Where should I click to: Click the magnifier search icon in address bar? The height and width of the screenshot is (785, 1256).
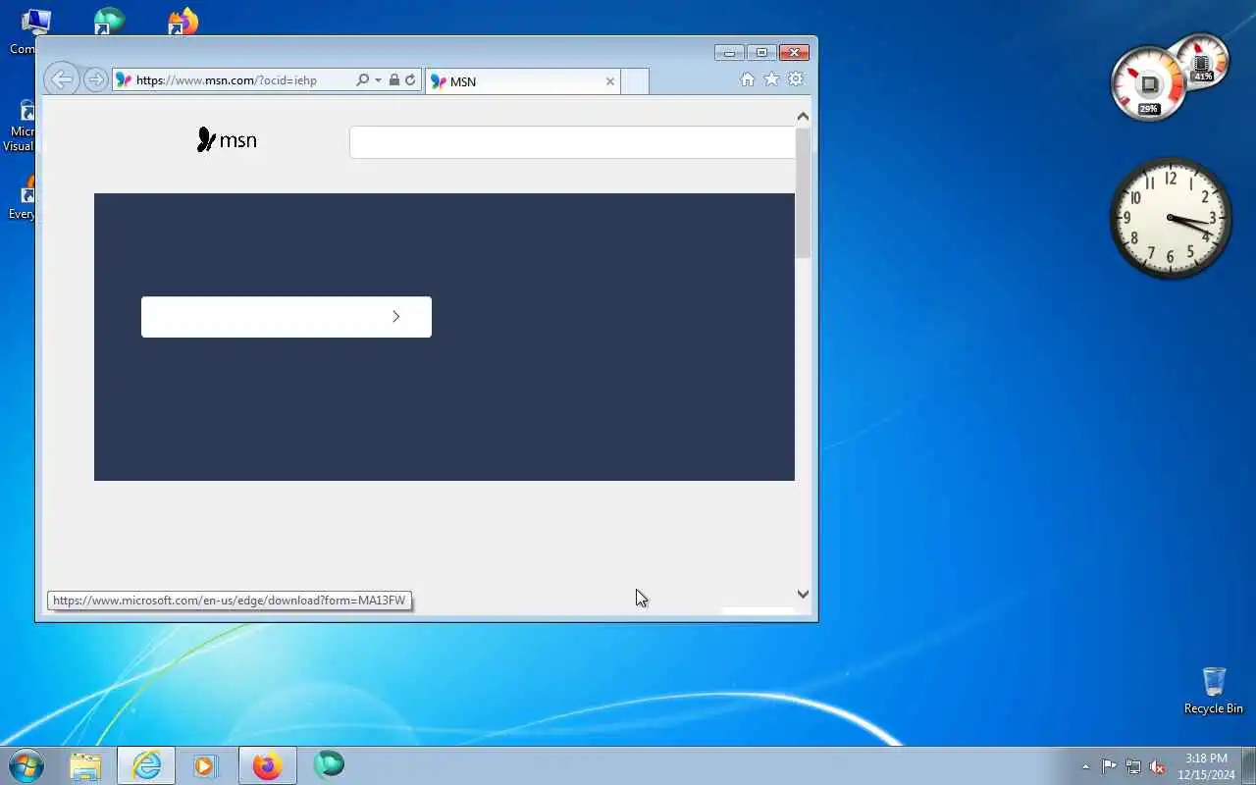coord(362,80)
